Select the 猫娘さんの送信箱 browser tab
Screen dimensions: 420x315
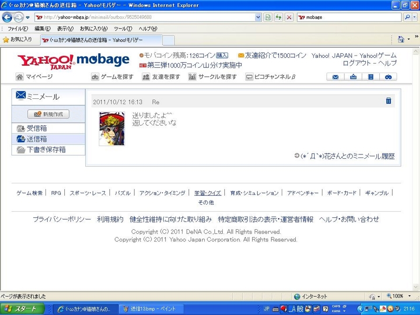pos(101,40)
